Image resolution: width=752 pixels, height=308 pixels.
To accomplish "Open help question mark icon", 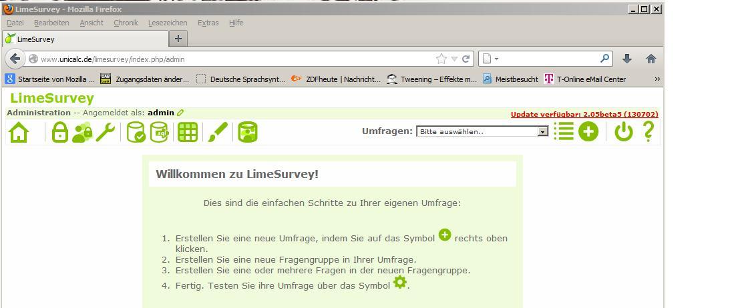I will coord(648,131).
